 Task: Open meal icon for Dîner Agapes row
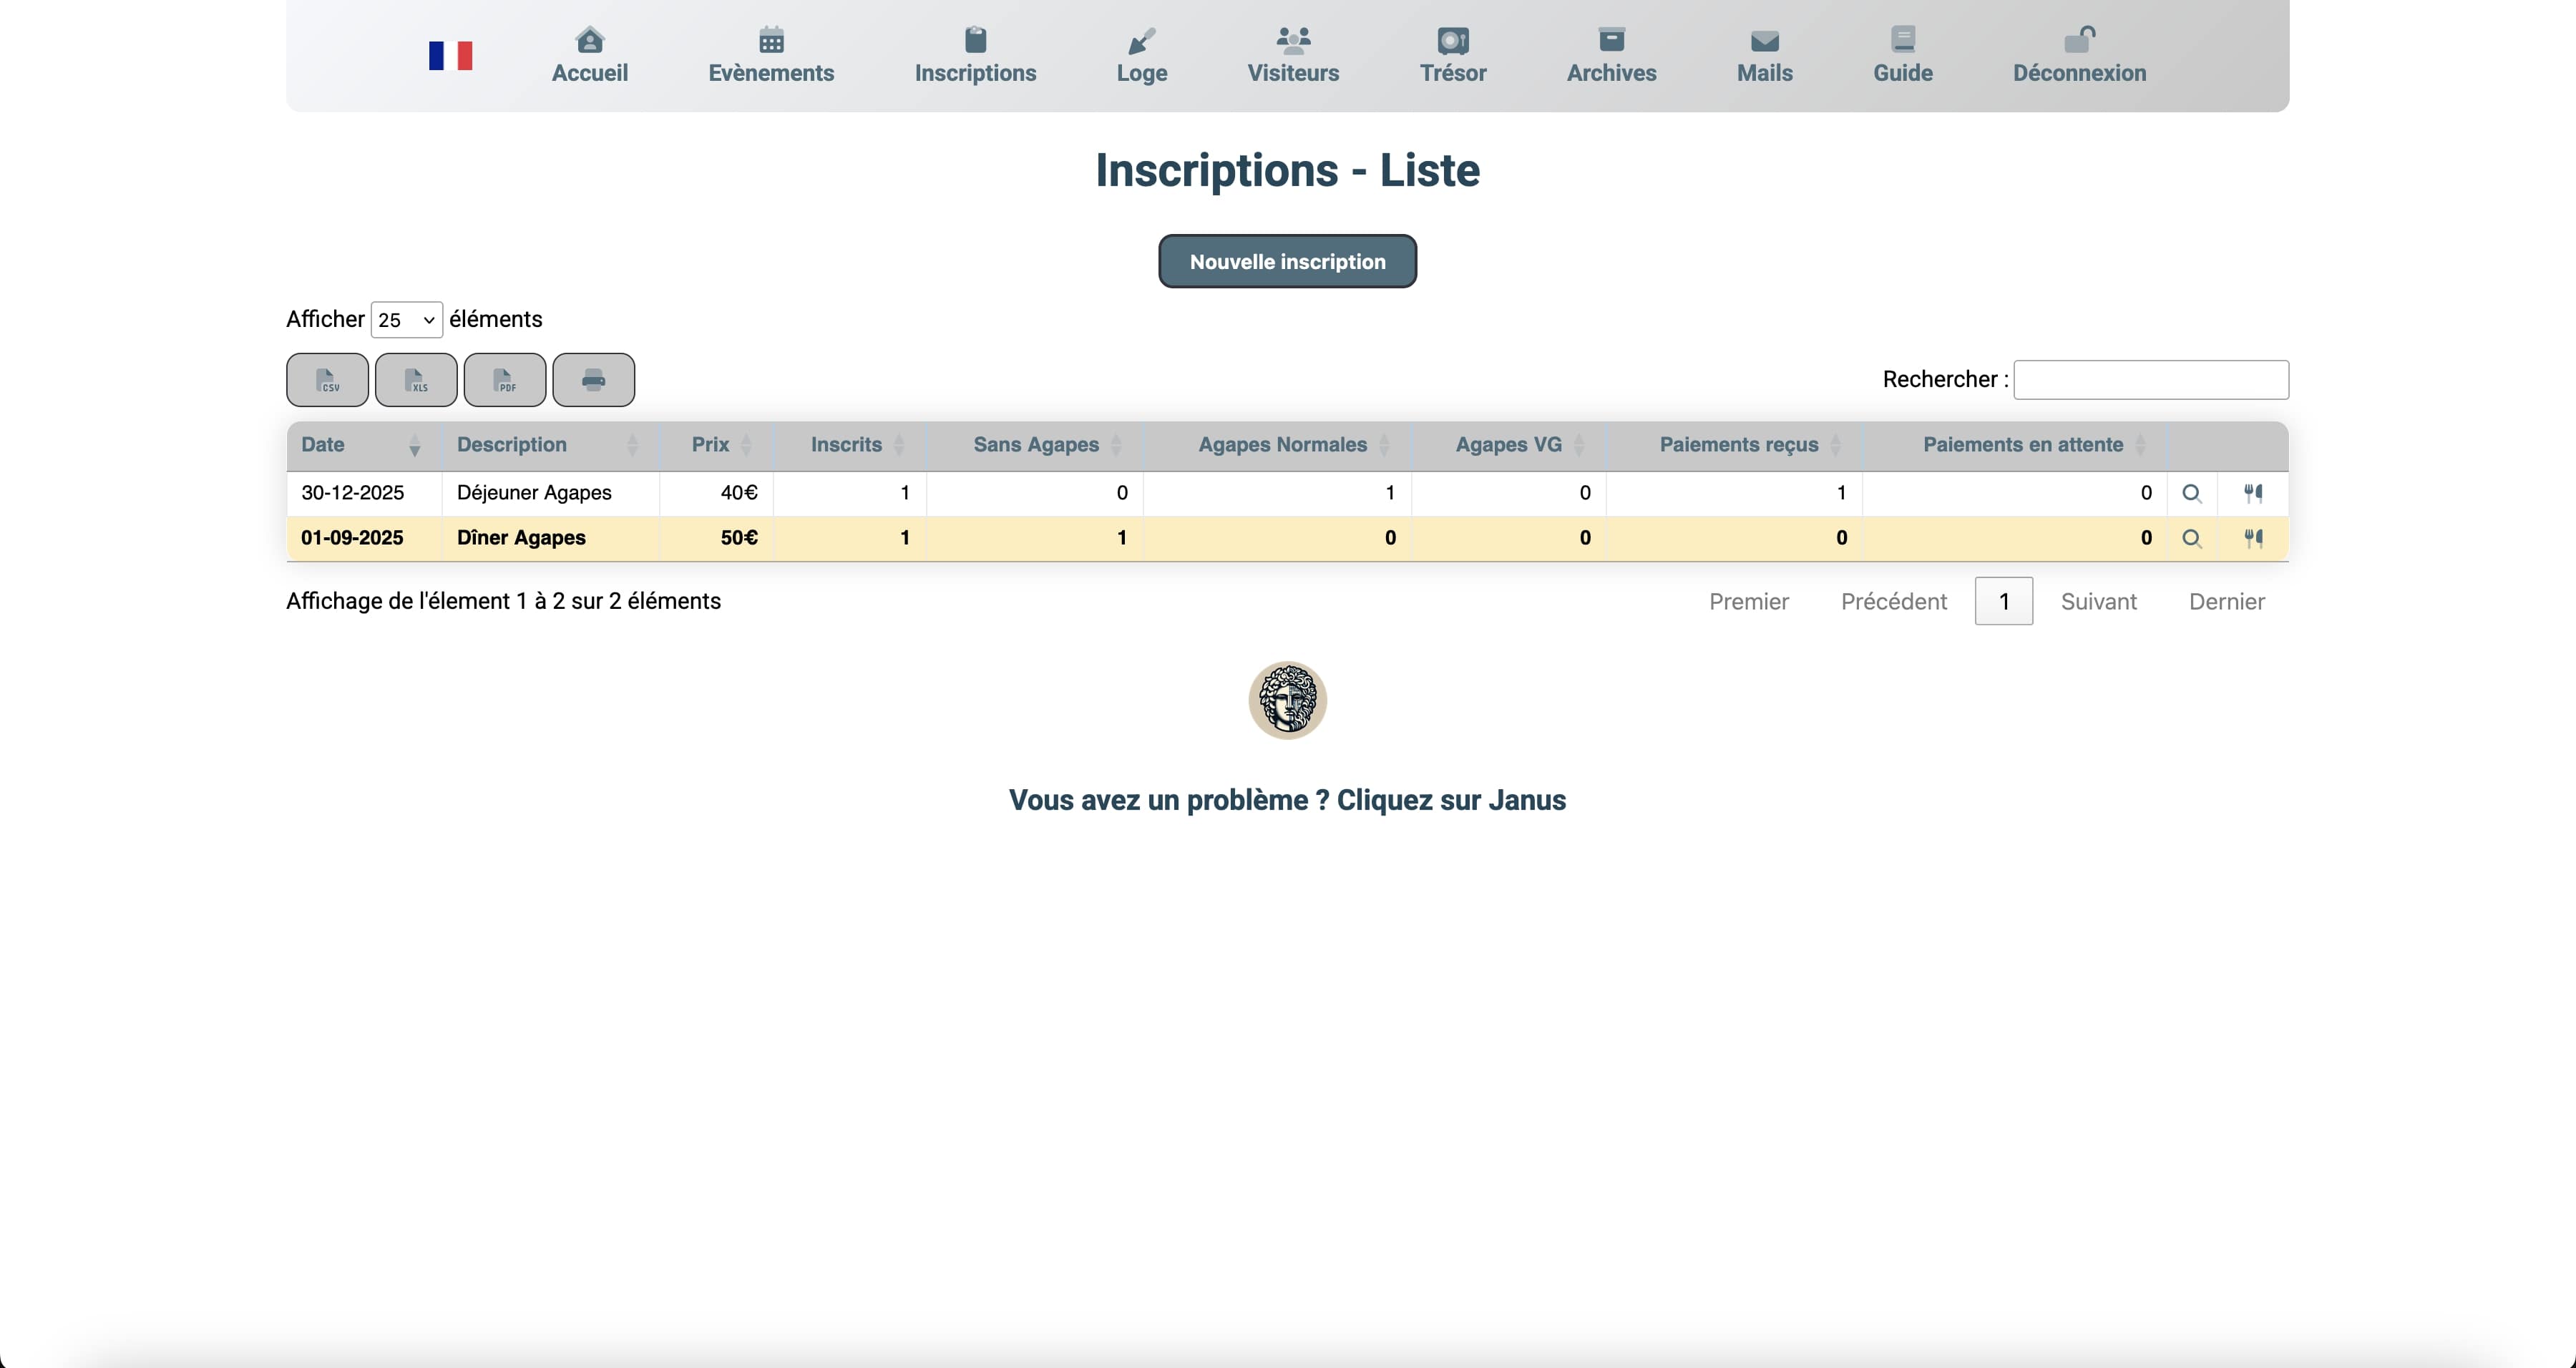[2253, 538]
